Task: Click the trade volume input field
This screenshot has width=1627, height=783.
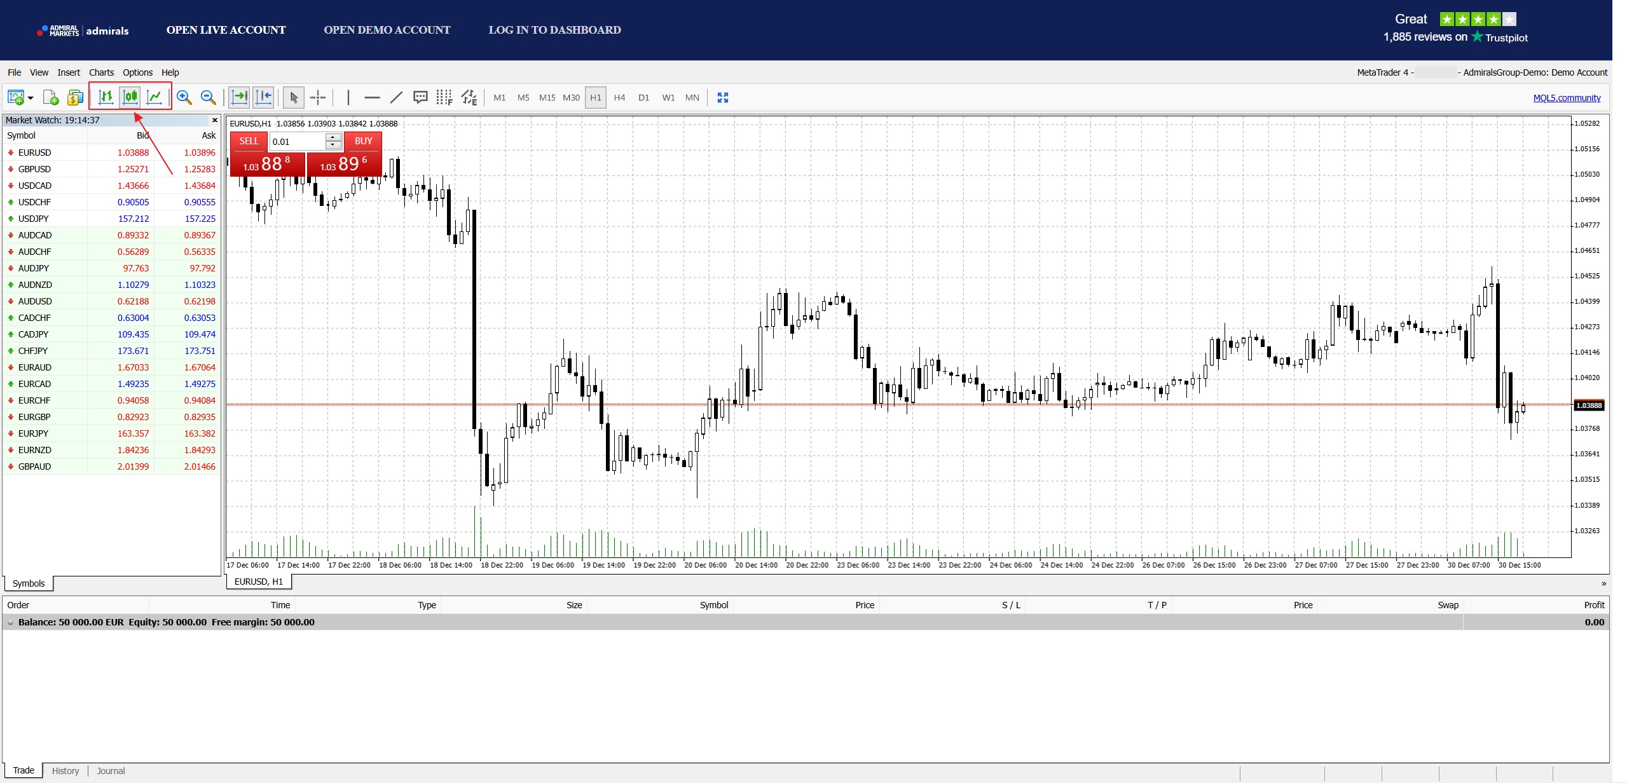Action: (298, 142)
